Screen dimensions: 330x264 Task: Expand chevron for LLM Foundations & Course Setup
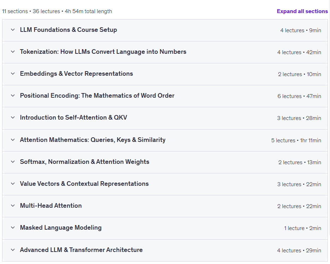point(13,30)
